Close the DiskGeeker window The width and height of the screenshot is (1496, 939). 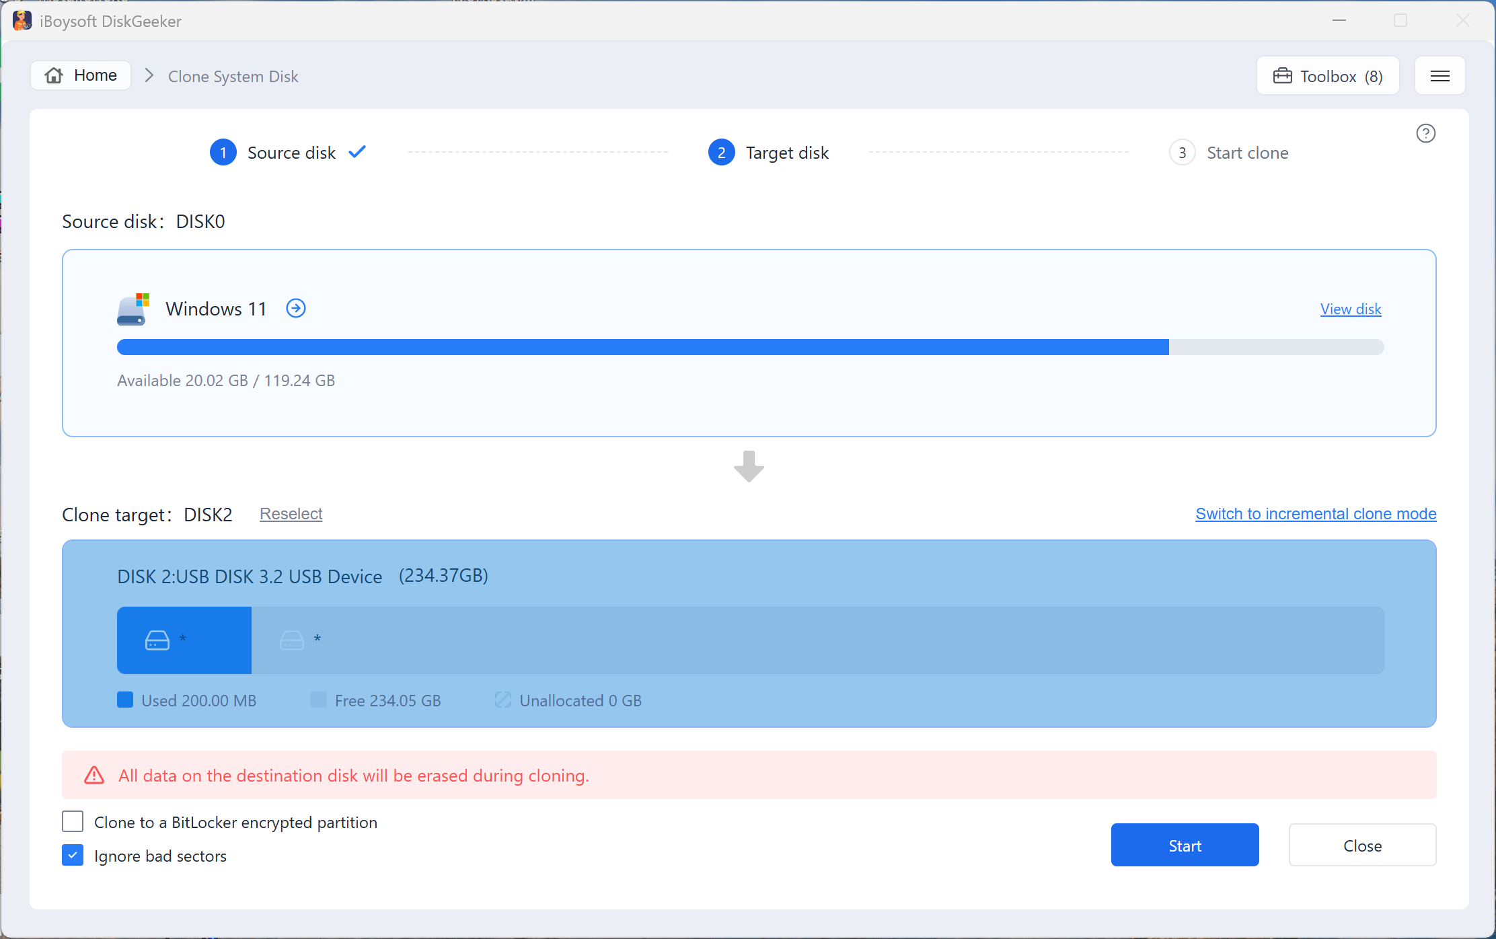1462,21
